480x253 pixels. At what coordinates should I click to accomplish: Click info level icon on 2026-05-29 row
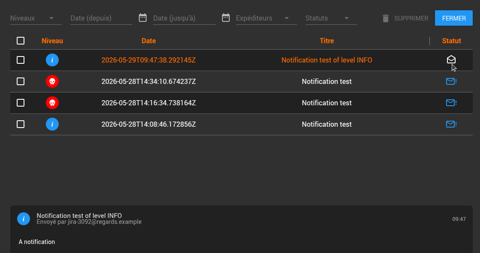point(52,60)
